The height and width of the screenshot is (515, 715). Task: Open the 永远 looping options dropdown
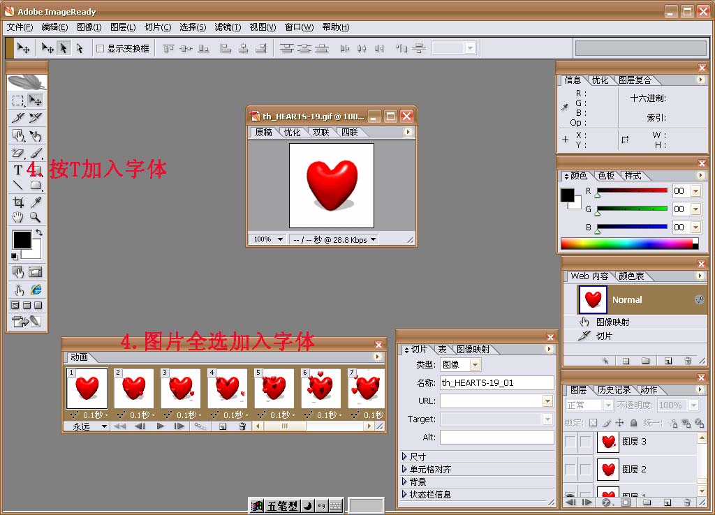pyautogui.click(x=105, y=426)
